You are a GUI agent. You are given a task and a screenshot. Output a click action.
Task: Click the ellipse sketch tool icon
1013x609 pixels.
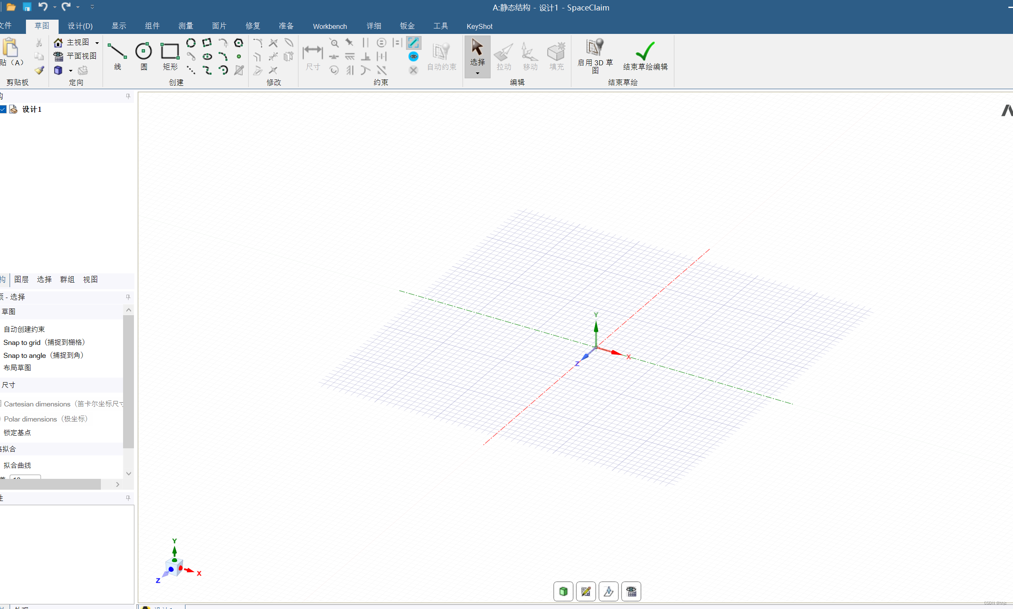tap(207, 57)
